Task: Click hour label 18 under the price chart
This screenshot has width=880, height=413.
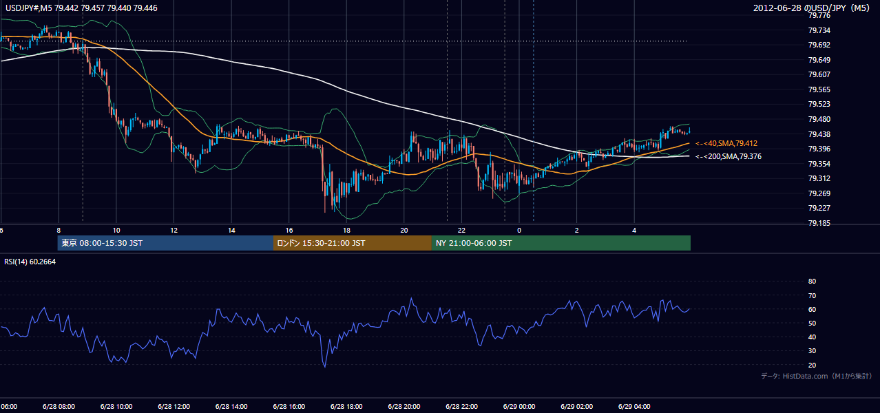Action: coord(346,231)
